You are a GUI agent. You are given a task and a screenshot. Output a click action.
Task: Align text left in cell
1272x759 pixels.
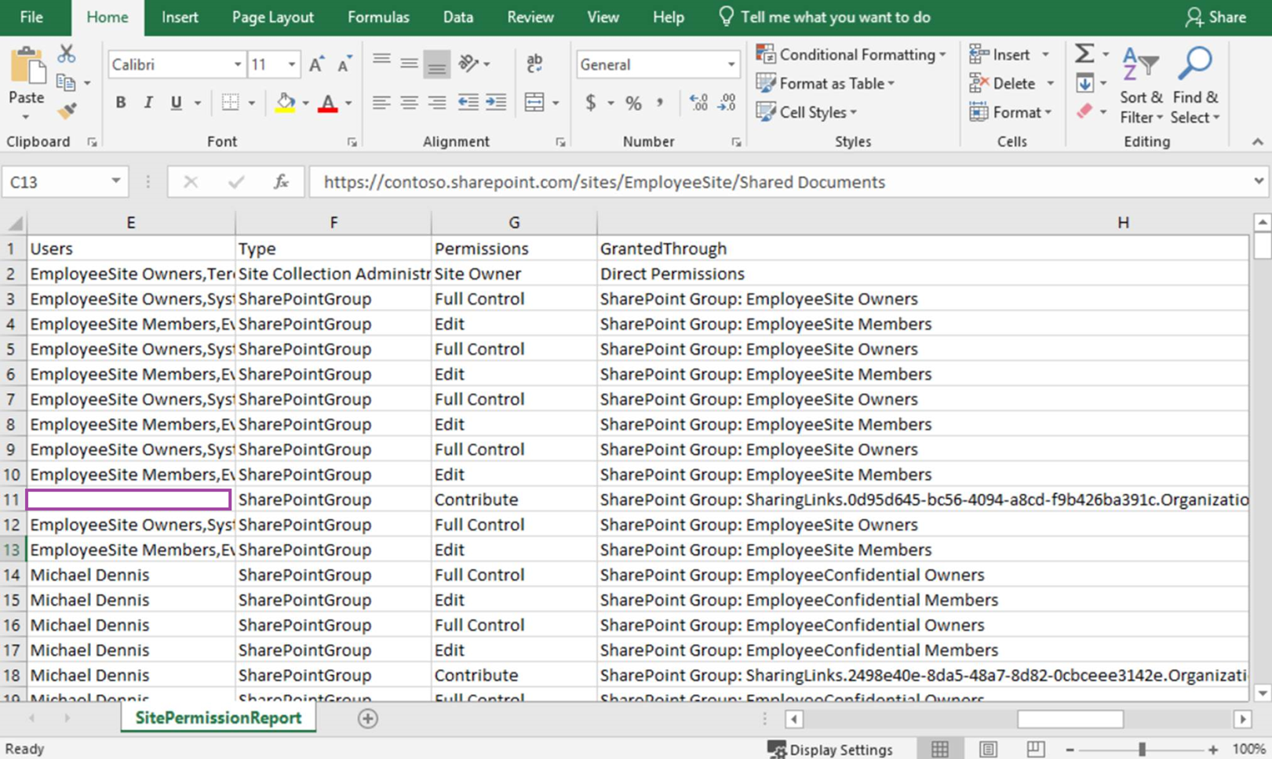[381, 103]
